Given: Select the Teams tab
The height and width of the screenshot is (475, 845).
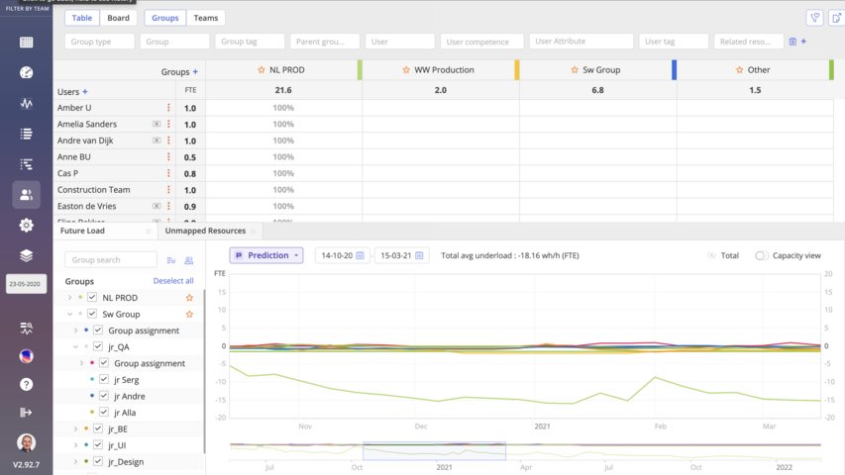Looking at the screenshot, I should pos(206,18).
